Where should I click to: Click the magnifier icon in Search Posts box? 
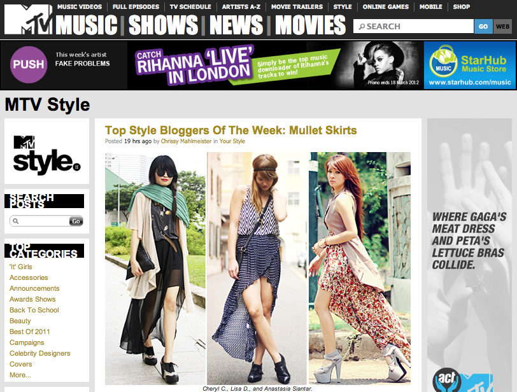16,221
